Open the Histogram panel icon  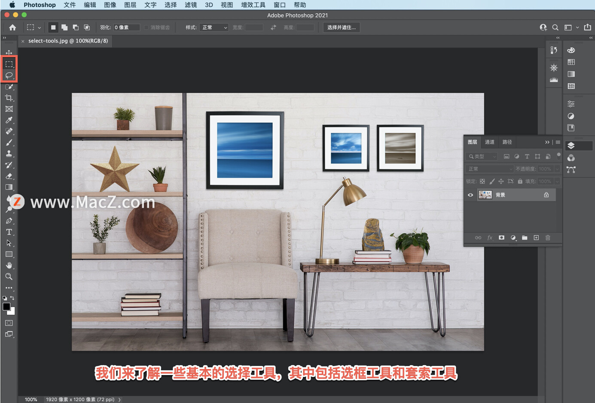pyautogui.click(x=554, y=80)
